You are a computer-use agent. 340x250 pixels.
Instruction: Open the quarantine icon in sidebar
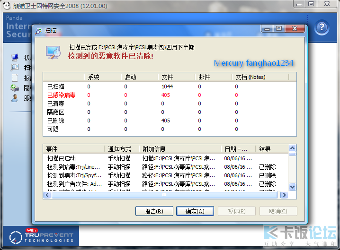click(15, 87)
